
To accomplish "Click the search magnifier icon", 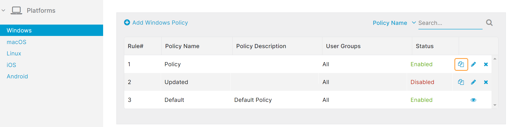I will coord(489,23).
